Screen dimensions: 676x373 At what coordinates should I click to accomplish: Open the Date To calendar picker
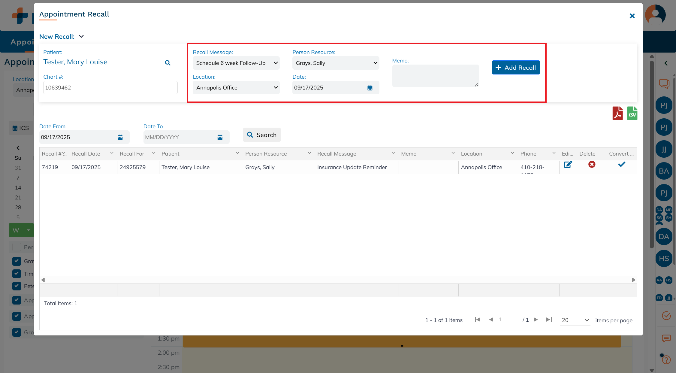pyautogui.click(x=220, y=137)
